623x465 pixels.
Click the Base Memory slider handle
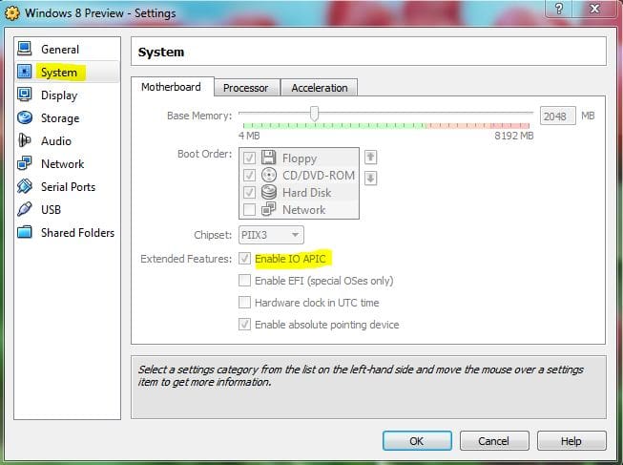314,114
